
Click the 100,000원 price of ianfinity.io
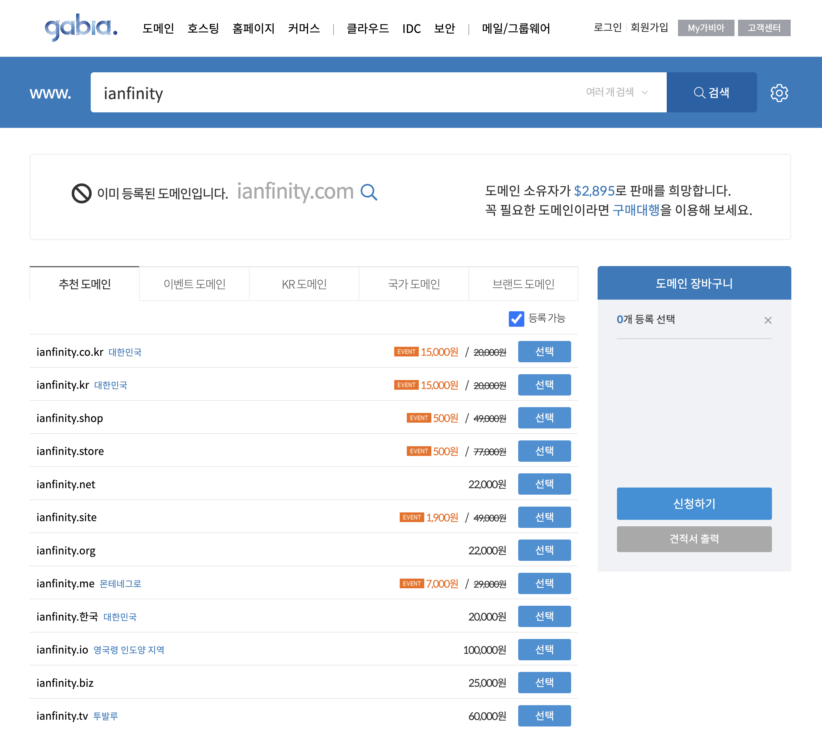click(484, 650)
